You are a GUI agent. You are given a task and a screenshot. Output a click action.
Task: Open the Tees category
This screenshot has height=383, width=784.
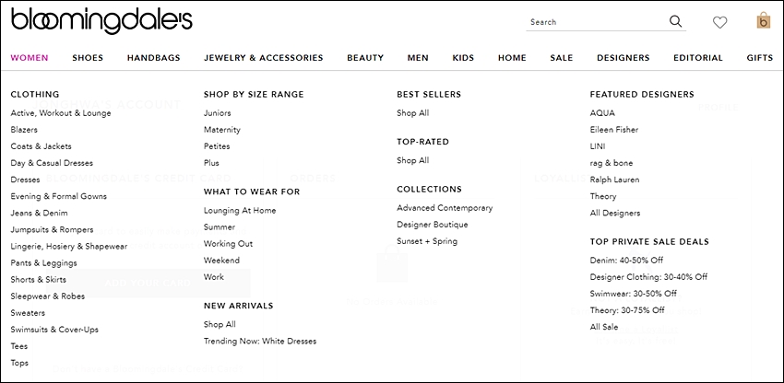coord(19,346)
